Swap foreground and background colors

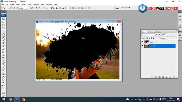pos(5,86)
